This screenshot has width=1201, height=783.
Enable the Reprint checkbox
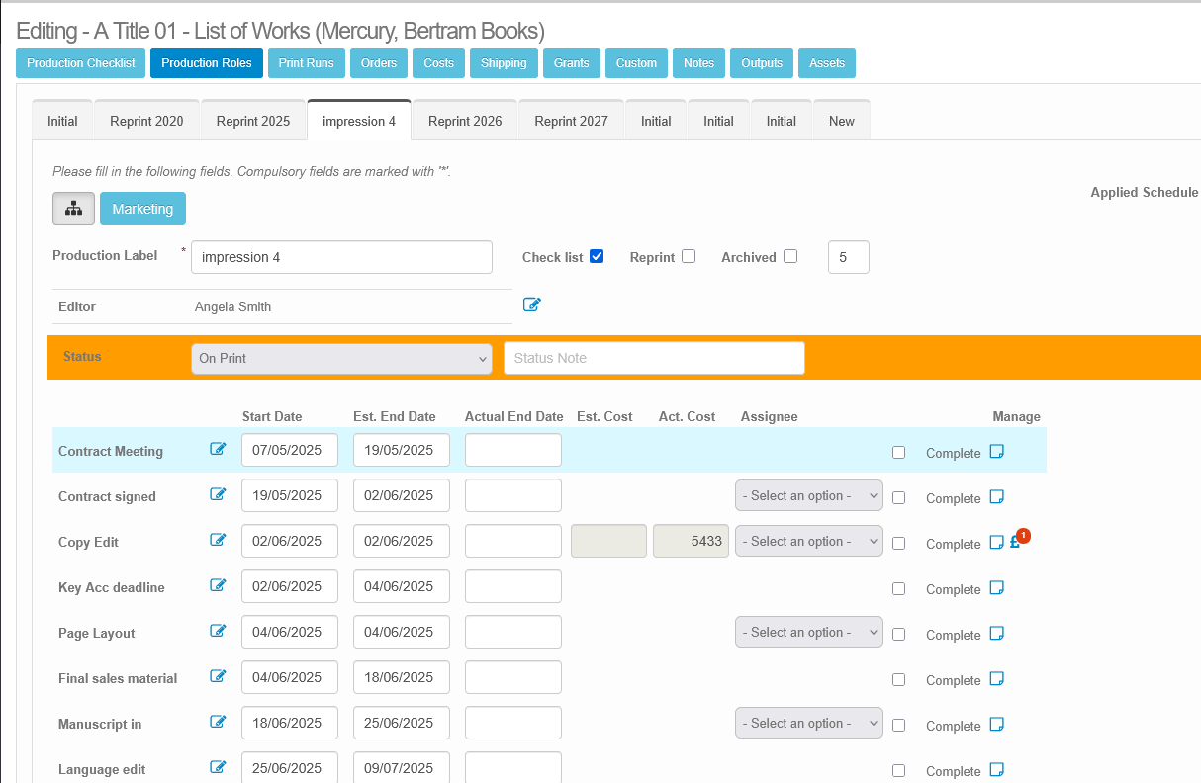689,256
